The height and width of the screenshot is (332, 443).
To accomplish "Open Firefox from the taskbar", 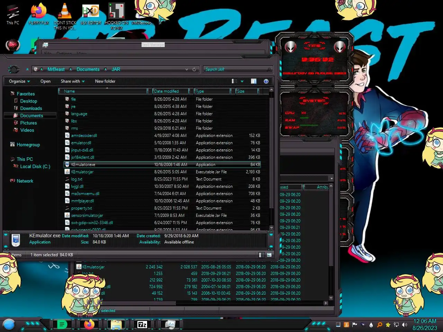I will [89, 324].
